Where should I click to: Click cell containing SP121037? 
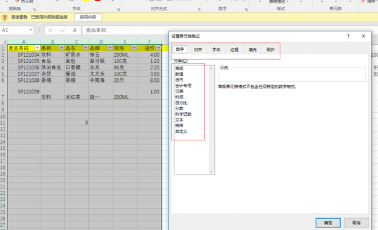tap(24, 74)
